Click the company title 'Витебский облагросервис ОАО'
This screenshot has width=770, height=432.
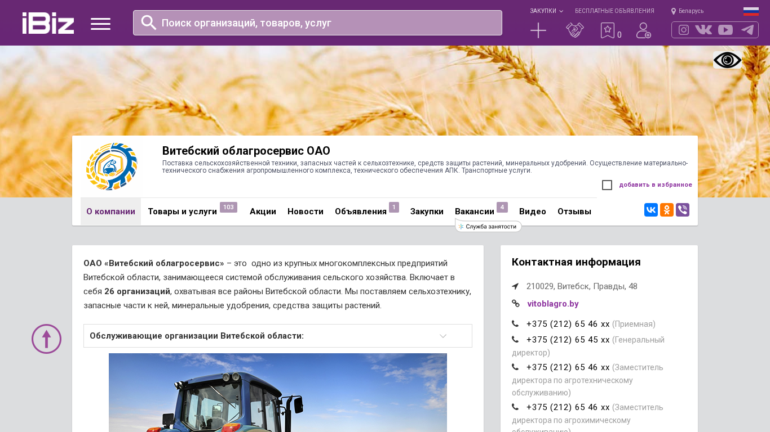point(246,151)
